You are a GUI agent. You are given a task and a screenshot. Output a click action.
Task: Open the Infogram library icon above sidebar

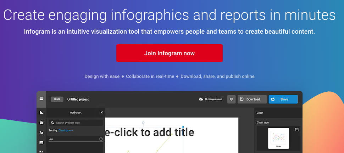(41, 99)
